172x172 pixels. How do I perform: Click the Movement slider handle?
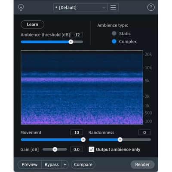83,139
